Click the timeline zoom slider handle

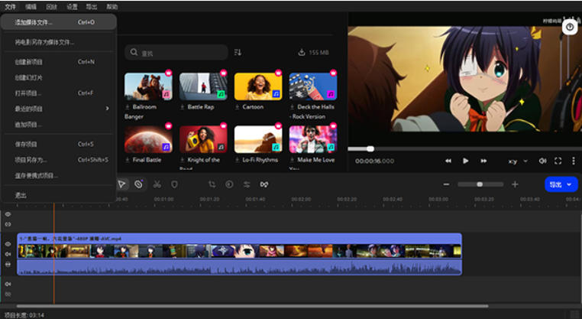pos(480,184)
